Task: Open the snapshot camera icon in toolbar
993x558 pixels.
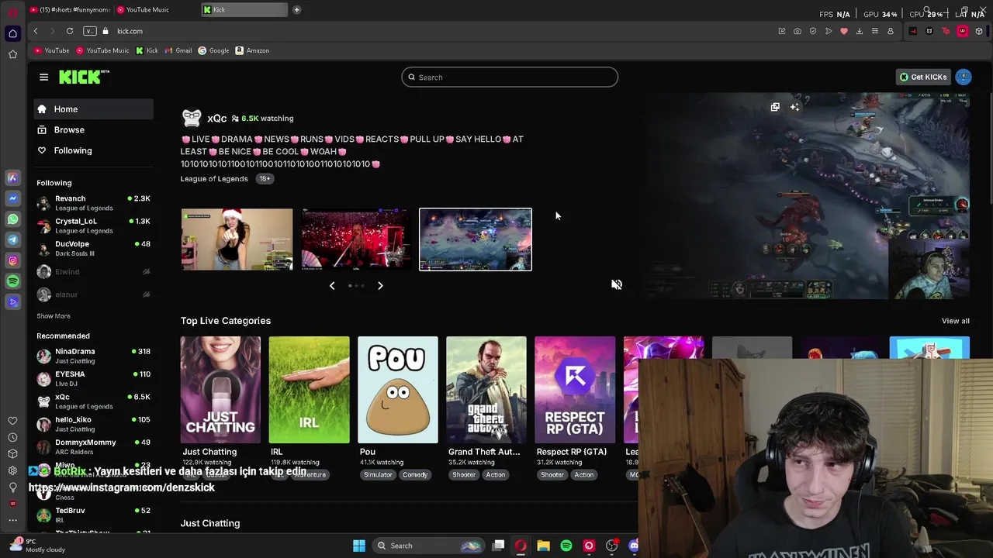Action: [x=798, y=31]
